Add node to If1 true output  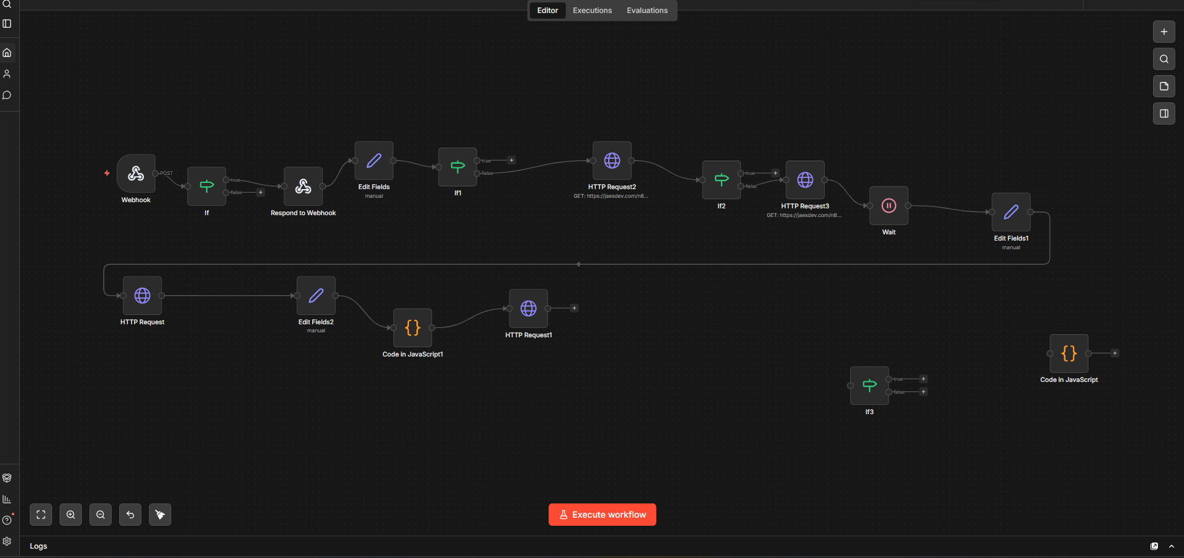coord(511,160)
